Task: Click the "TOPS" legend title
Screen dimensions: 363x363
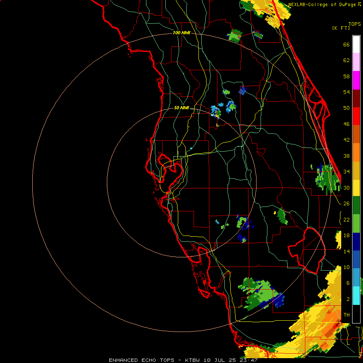Action: [355, 24]
